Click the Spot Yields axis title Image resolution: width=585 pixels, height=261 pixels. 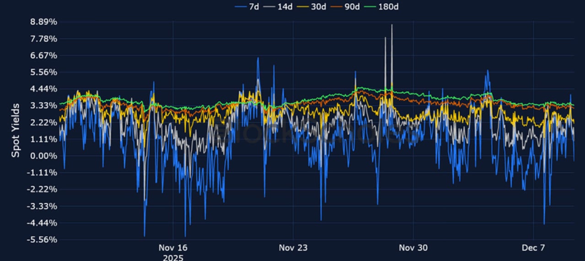coord(16,130)
